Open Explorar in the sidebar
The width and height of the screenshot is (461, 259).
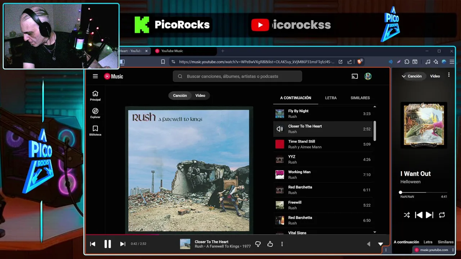pyautogui.click(x=95, y=113)
